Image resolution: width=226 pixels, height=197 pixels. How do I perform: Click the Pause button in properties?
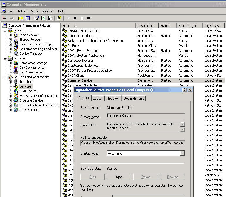point(146,177)
